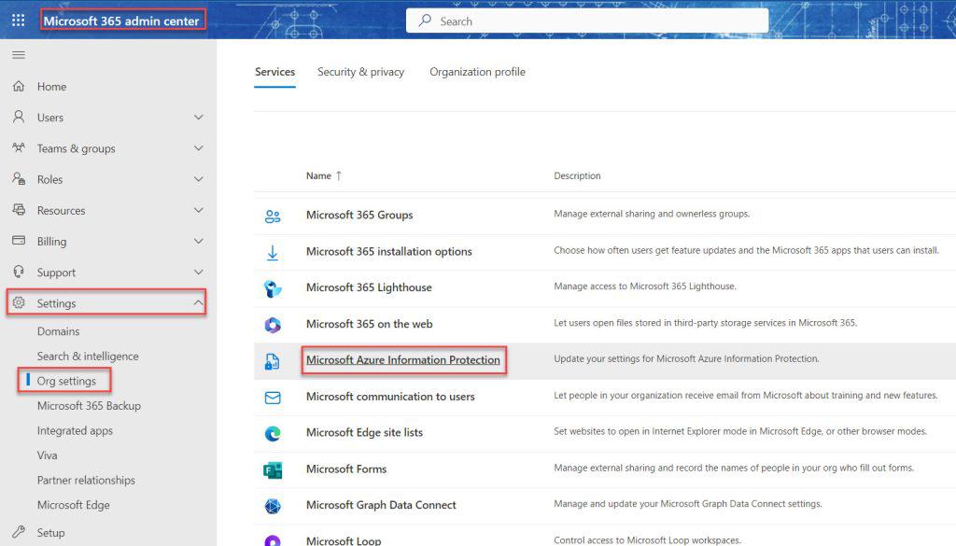This screenshot has height=546, width=956.
Task: Click the Setup wrench icon
Action: 19,532
